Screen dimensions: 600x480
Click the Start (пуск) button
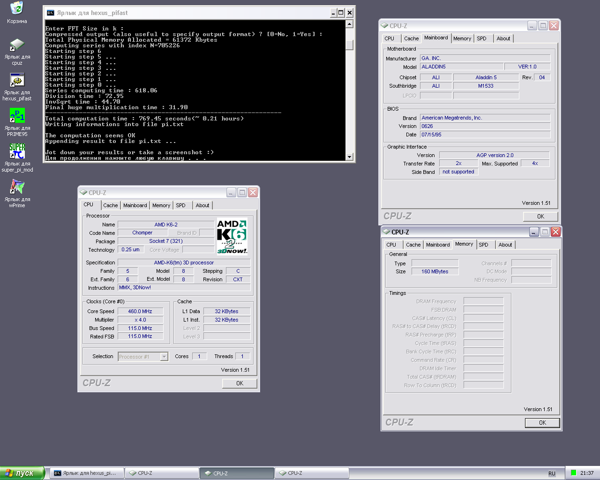pos(22,473)
